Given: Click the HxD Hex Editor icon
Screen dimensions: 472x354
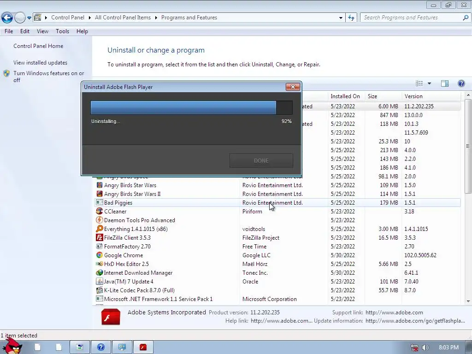Looking at the screenshot, I should point(100,263).
